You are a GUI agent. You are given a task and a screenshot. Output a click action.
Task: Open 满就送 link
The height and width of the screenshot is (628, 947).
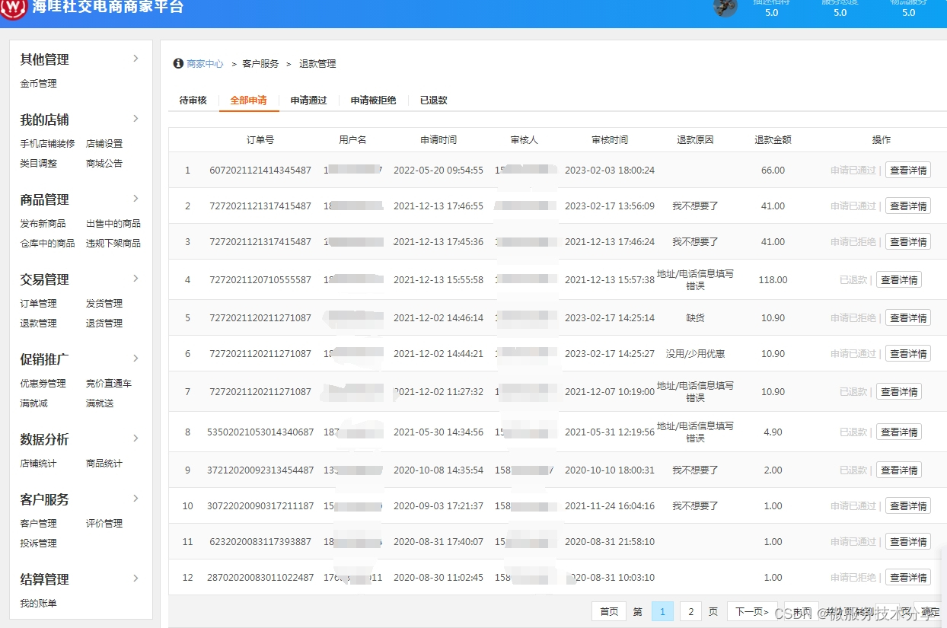(100, 403)
